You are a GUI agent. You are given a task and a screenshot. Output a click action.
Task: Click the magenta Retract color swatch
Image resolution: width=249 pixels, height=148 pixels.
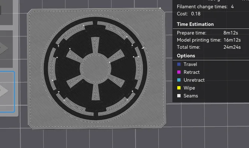click(179, 72)
